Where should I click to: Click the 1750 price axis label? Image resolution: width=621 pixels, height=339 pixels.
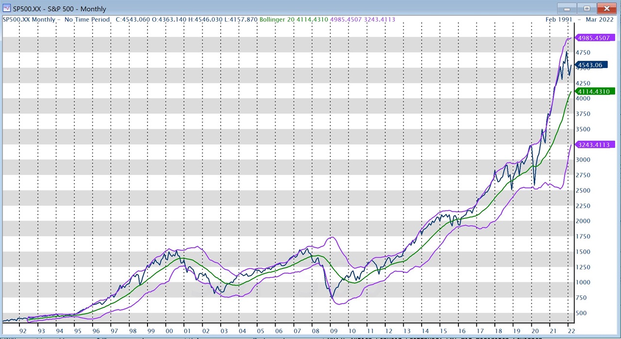click(x=583, y=237)
